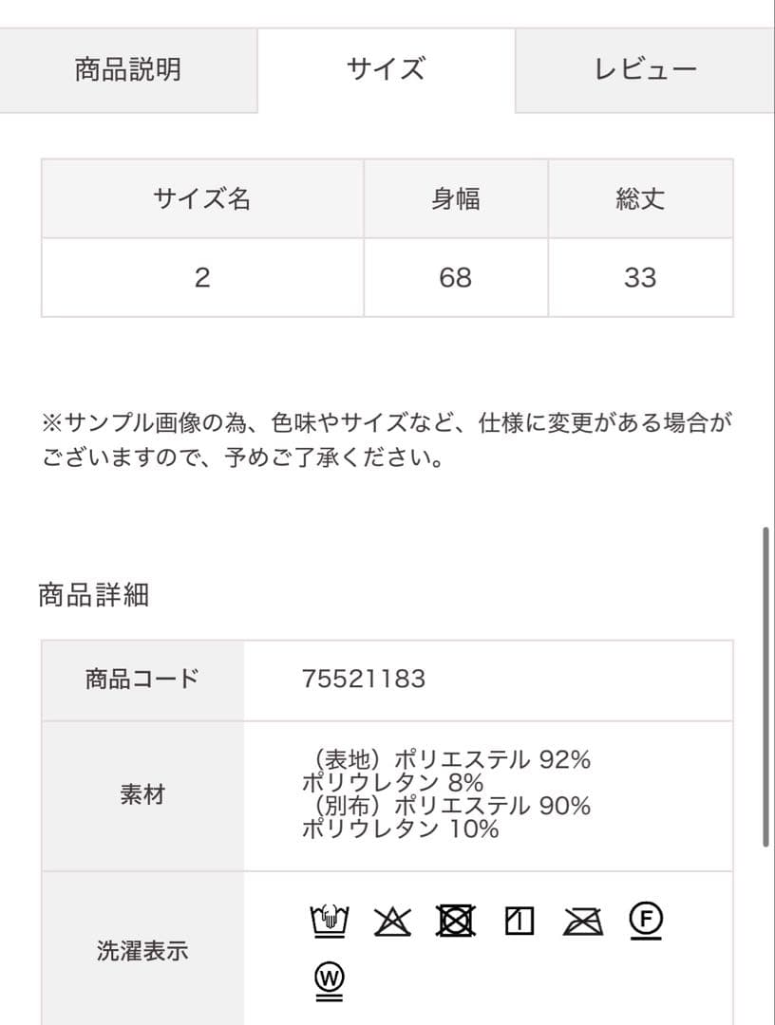This screenshot has width=775, height=1025.
Task: Switch to the 商品説明 tab
Action: click(x=128, y=68)
